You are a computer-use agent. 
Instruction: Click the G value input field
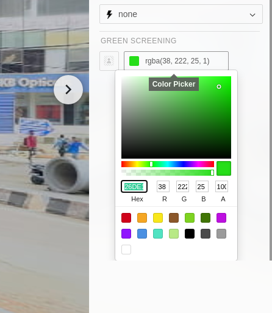182,187
